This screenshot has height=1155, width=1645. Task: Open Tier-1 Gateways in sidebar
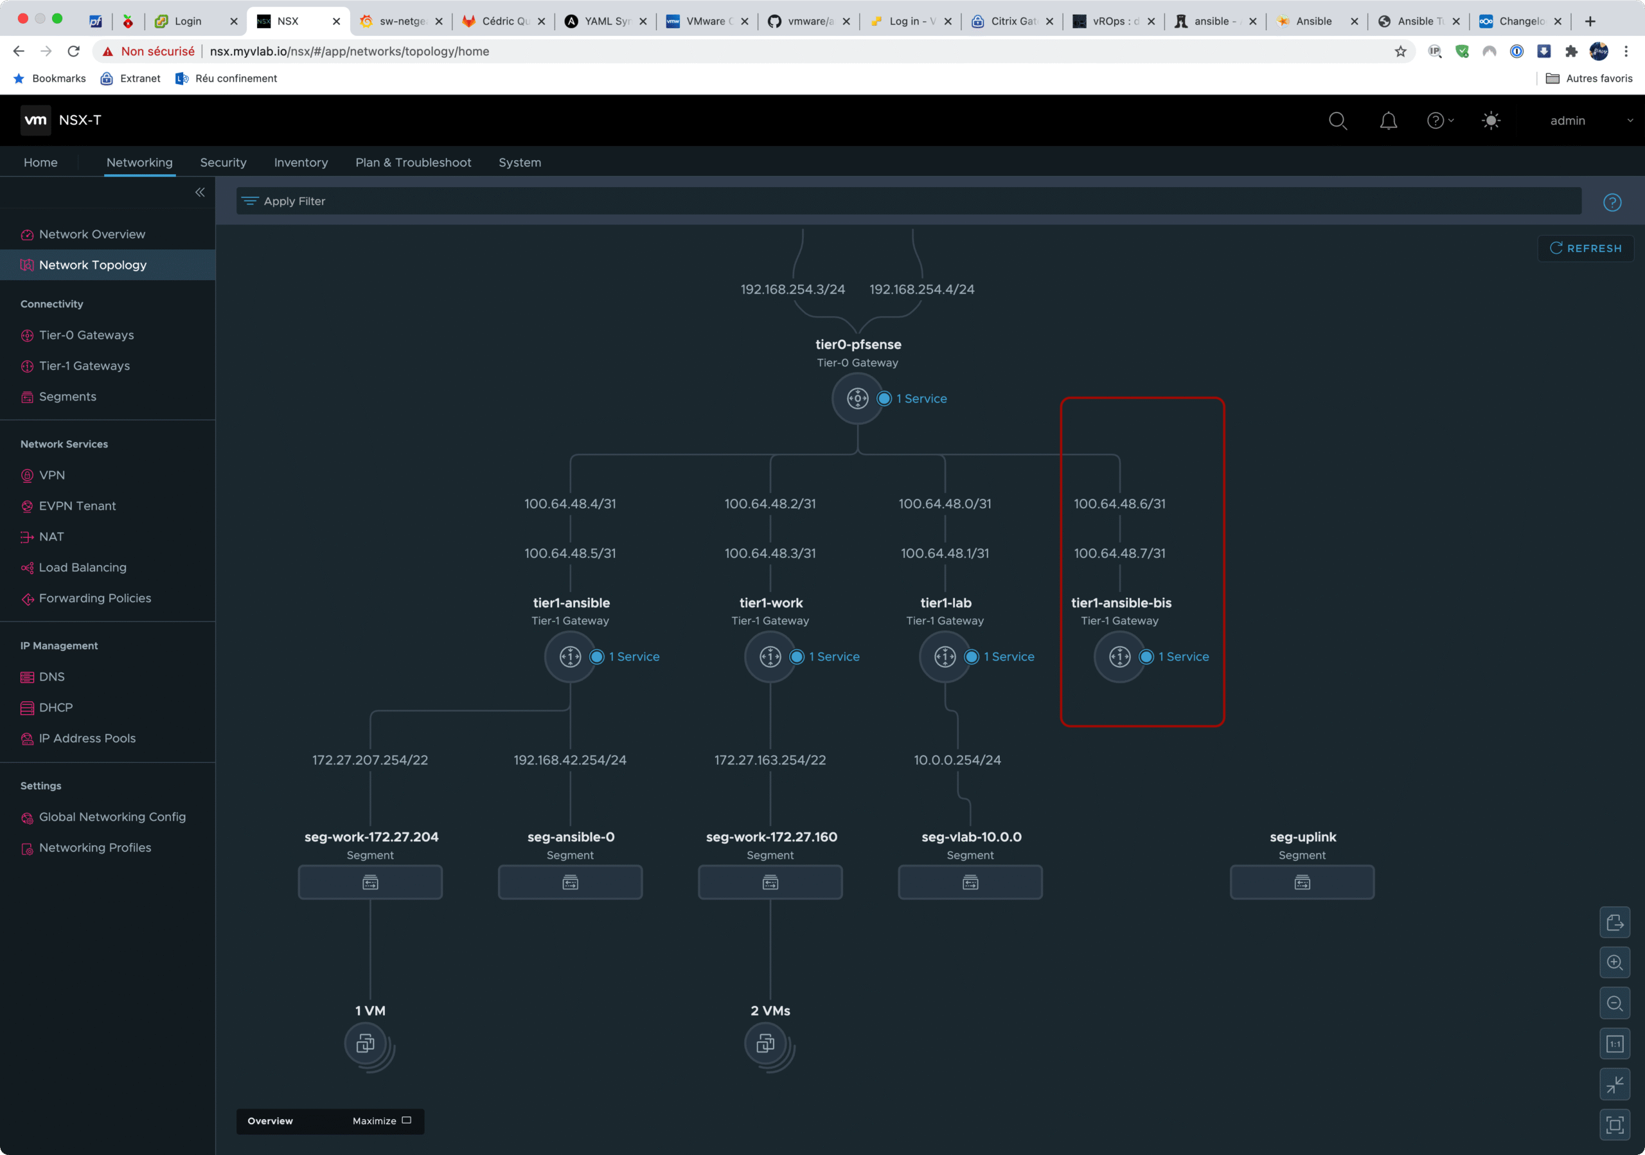pyautogui.click(x=85, y=366)
